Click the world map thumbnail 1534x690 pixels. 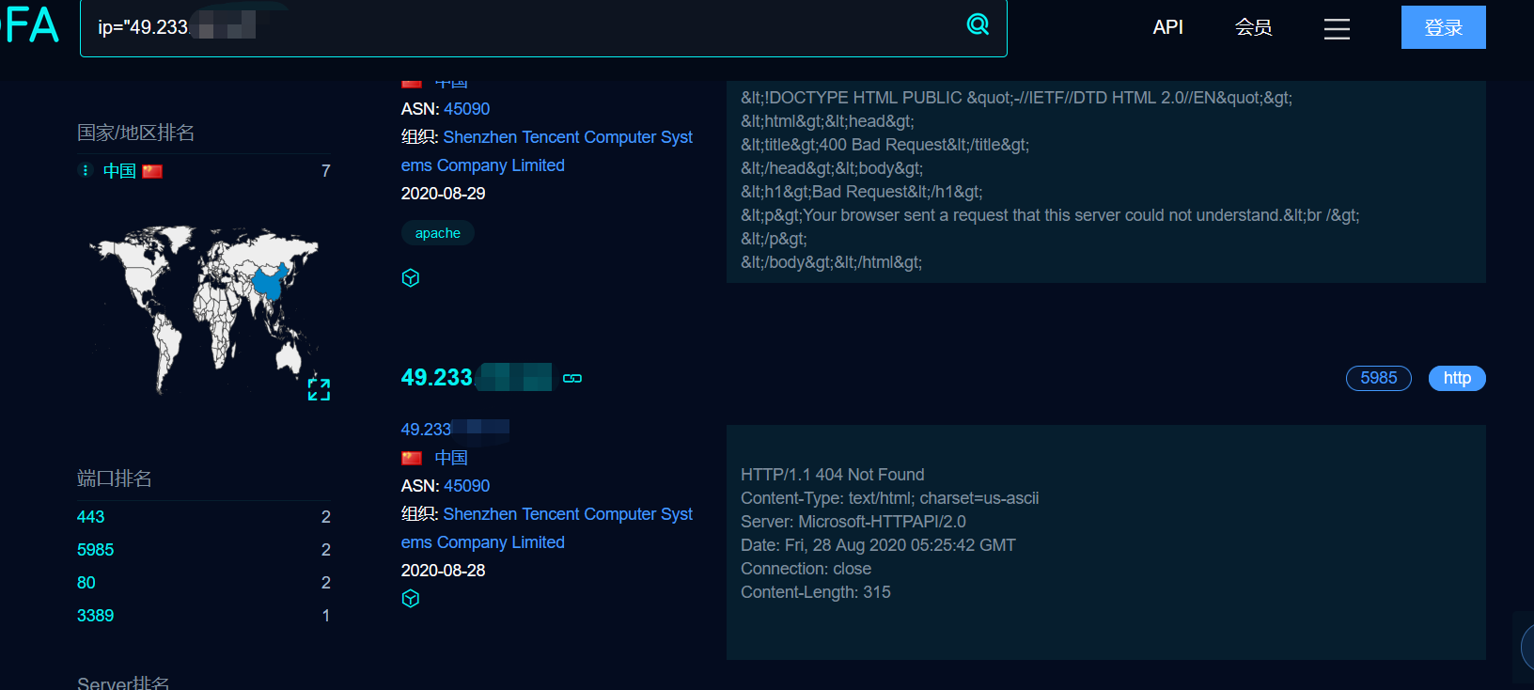pyautogui.click(x=205, y=308)
